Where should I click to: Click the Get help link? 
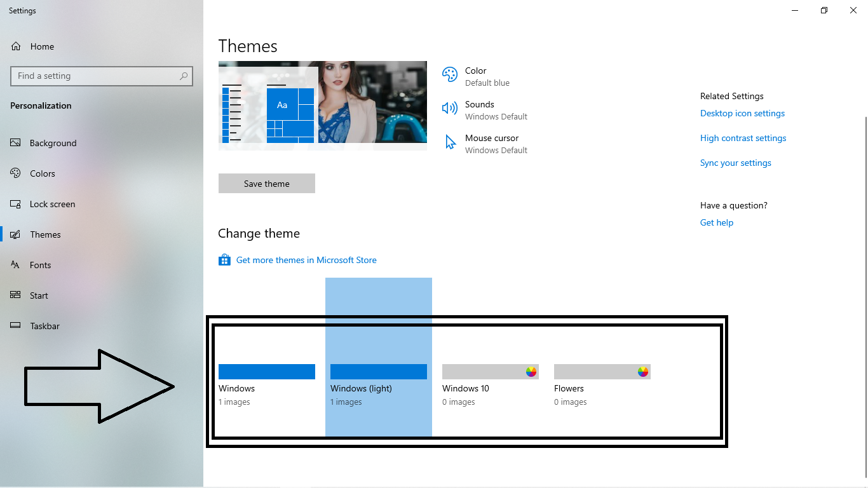click(717, 222)
